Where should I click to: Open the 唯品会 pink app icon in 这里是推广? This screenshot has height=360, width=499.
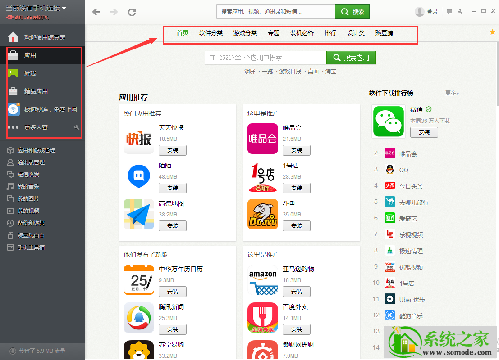263,139
